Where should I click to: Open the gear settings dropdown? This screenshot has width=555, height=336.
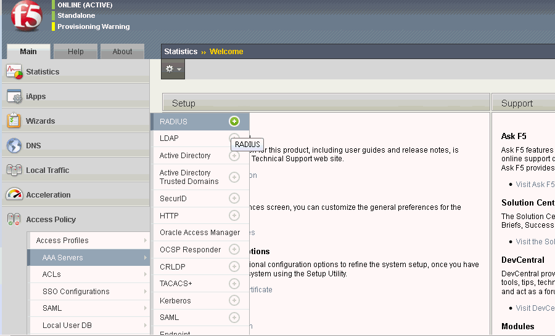pyautogui.click(x=173, y=69)
